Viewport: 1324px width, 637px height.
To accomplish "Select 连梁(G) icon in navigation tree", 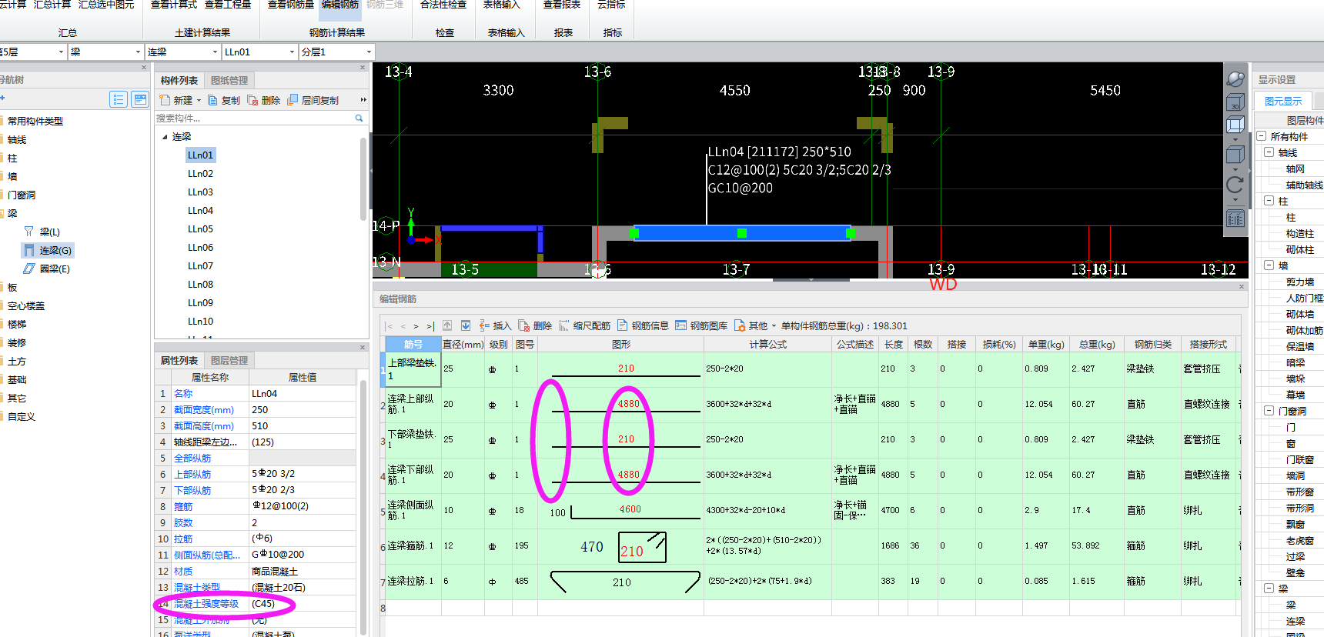I will (29, 250).
